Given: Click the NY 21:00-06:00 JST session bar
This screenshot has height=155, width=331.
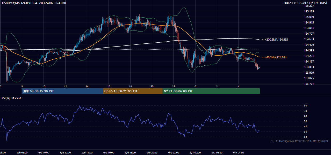Looking at the screenshot, I should click(211, 91).
